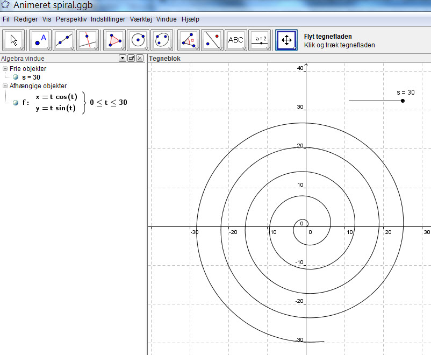
Task: Toggle visibility of slider s = 30
Action: point(16,77)
